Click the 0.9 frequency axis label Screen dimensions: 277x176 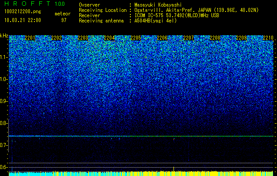coord(4,101)
